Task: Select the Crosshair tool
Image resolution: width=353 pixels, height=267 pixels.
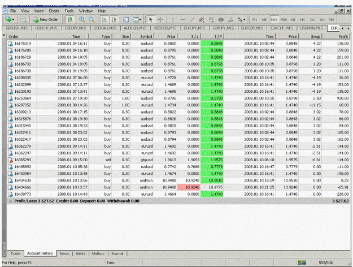Action: (160, 20)
